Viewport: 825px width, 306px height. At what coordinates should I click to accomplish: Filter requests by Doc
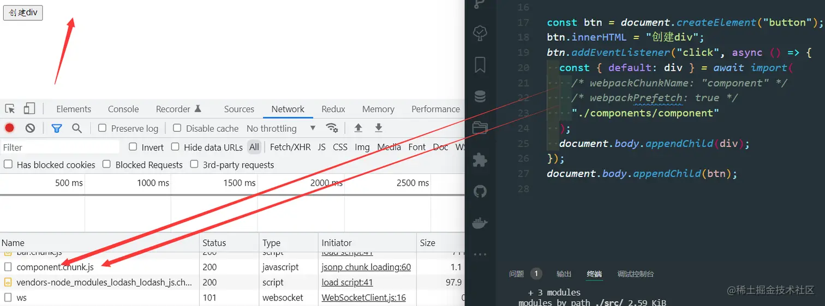tap(440, 147)
